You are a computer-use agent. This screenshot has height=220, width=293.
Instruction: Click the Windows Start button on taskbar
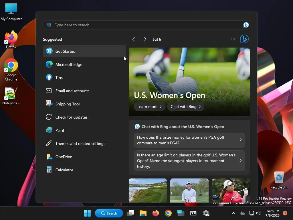pos(87,213)
